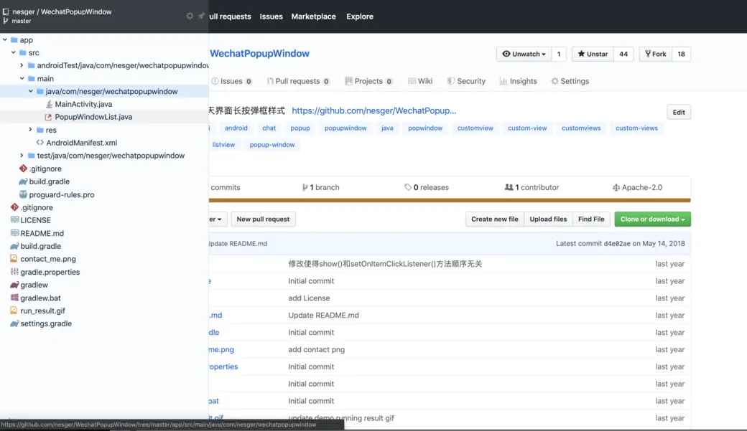Click the New pull request button
The width and height of the screenshot is (747, 431).
pos(263,219)
